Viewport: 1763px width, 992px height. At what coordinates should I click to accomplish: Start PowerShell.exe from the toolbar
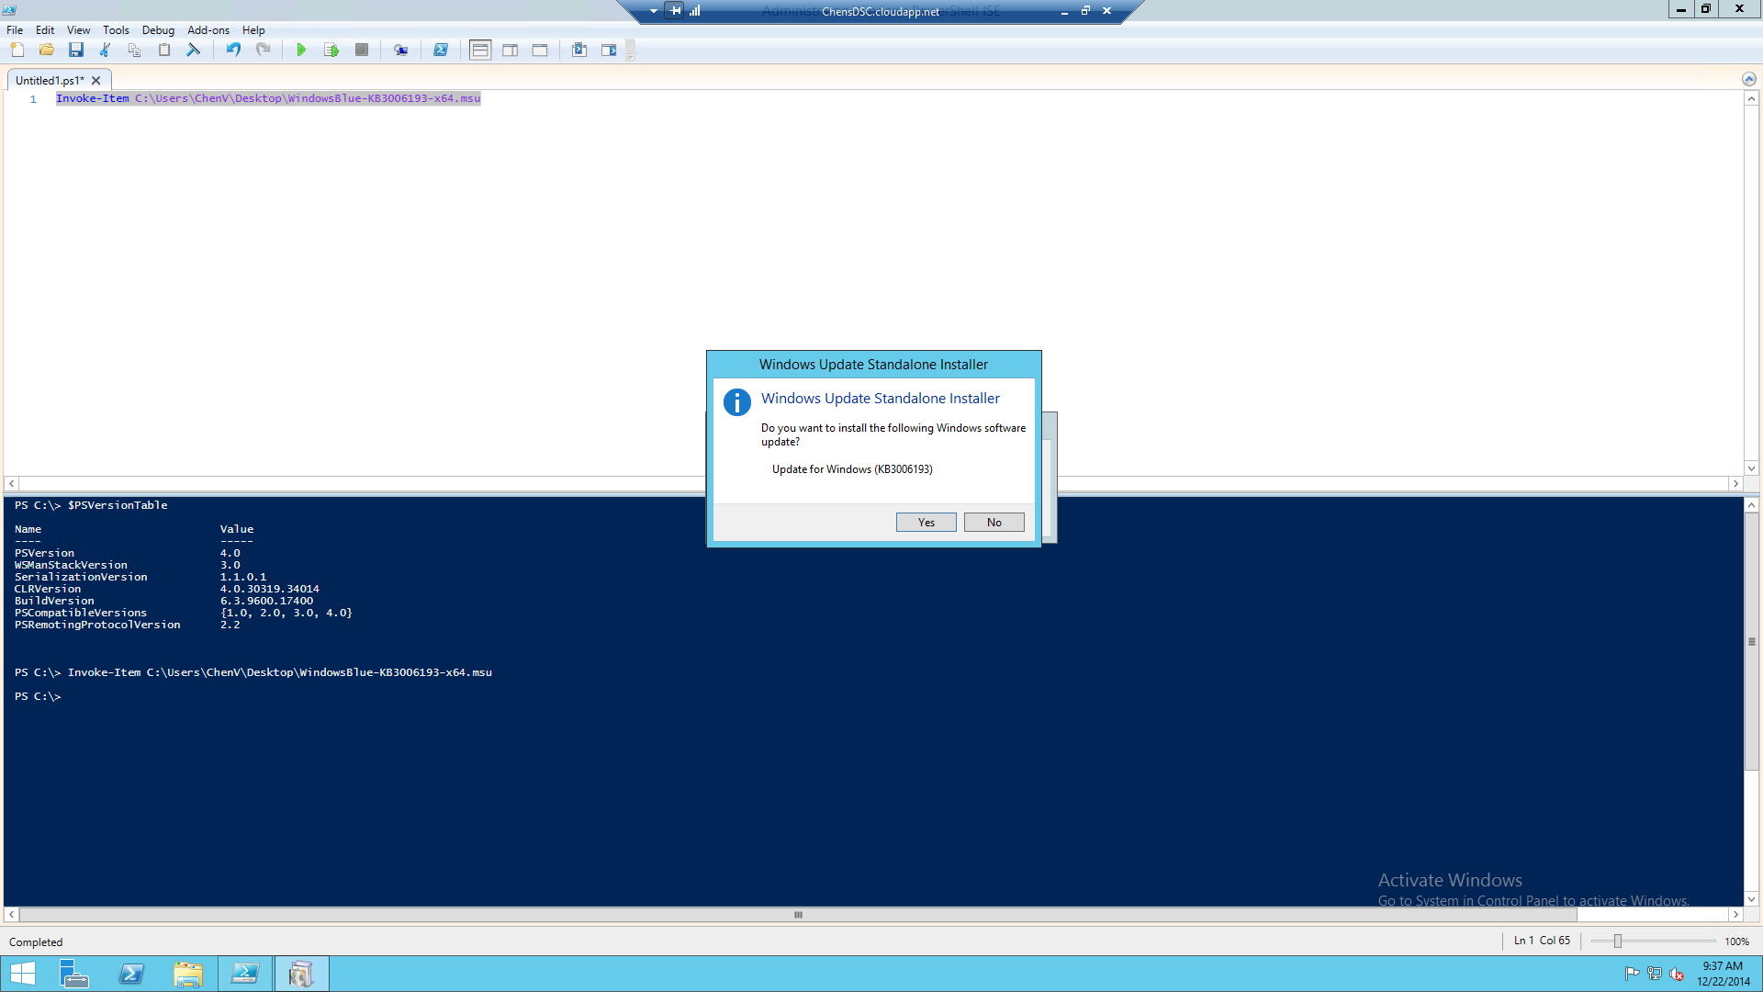click(x=441, y=50)
